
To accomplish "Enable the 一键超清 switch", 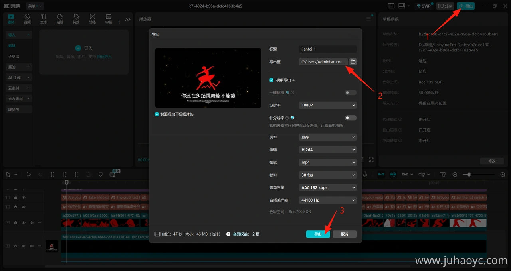I will 351,93.
